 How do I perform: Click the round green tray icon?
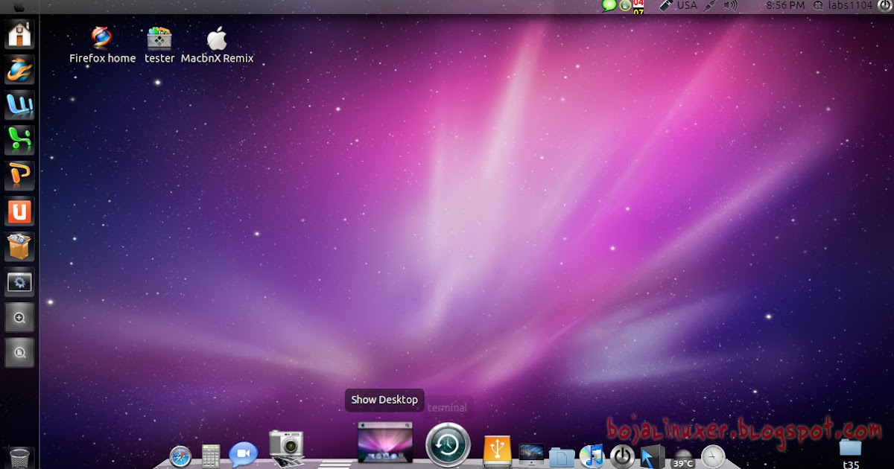click(x=624, y=5)
